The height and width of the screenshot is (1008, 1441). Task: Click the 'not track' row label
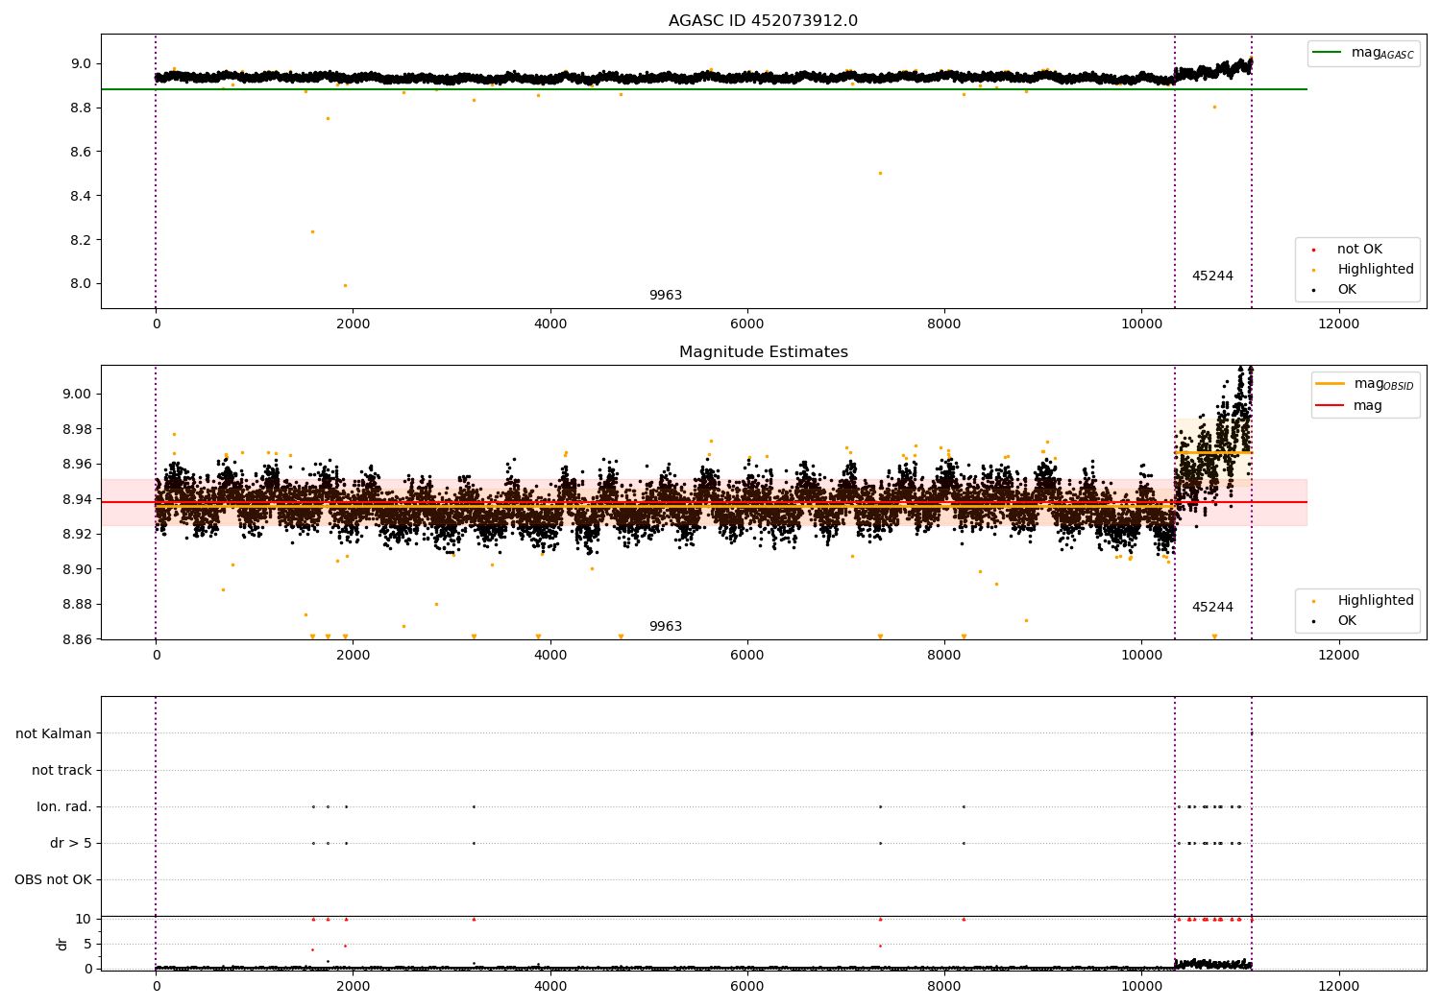(x=61, y=770)
